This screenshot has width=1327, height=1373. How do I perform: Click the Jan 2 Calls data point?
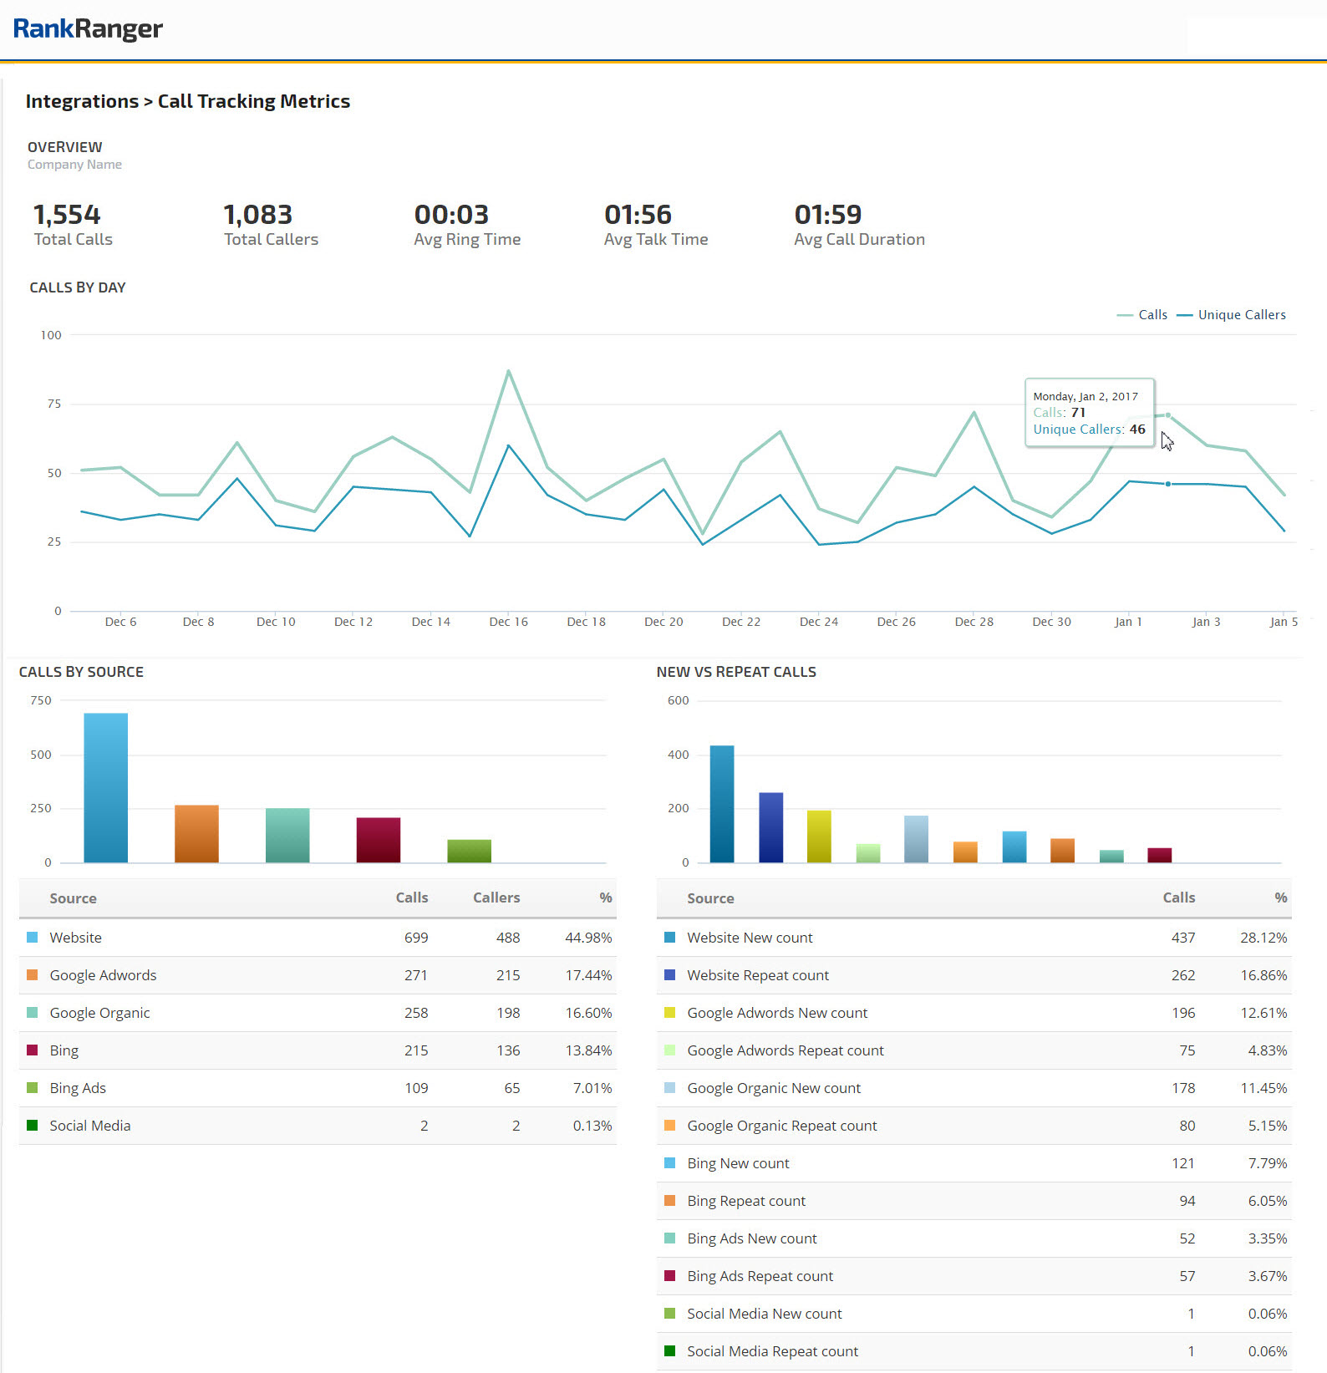(1167, 415)
